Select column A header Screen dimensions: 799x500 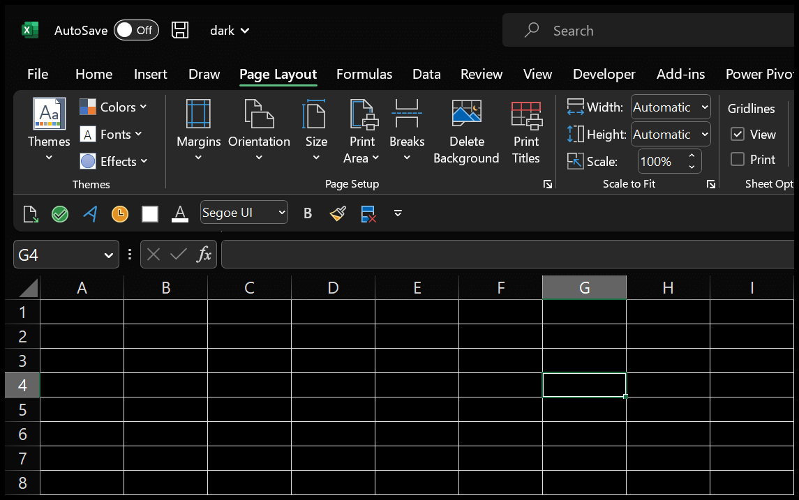click(82, 288)
